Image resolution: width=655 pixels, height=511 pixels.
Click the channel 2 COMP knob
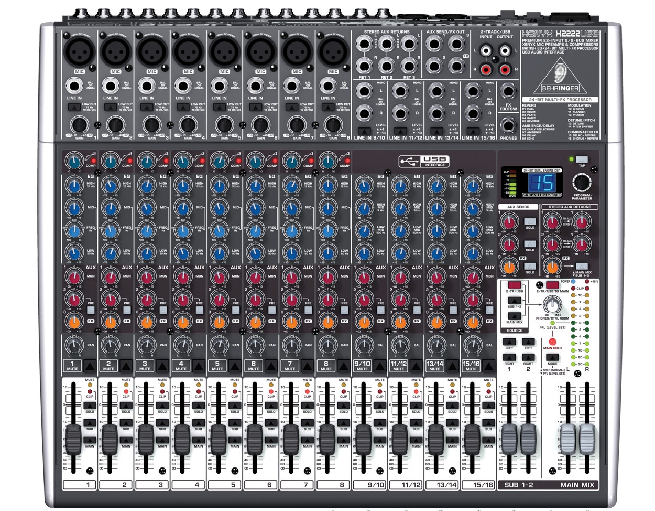(110, 159)
